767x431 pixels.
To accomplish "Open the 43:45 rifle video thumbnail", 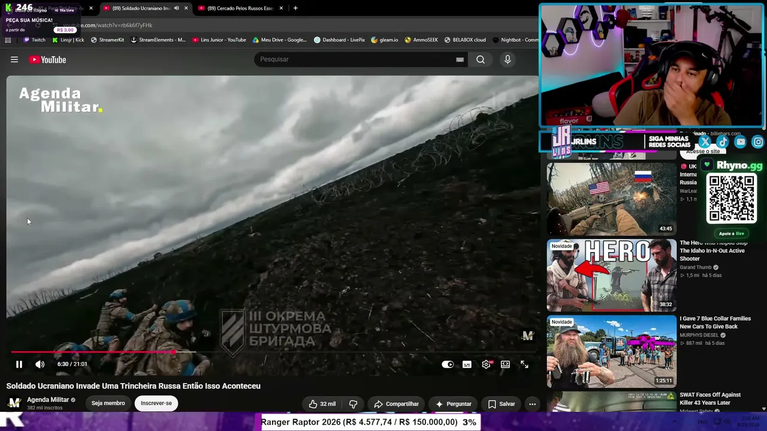I will click(x=612, y=199).
